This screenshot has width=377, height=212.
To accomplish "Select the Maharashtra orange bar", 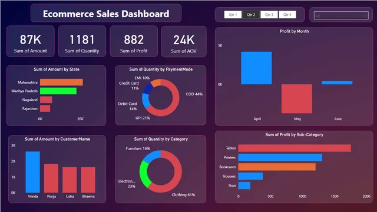I will pyautogui.click(x=61, y=82).
